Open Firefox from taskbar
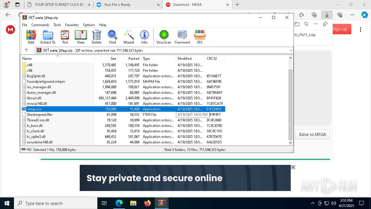Screen dimensions: 371x209 pos(147,203)
